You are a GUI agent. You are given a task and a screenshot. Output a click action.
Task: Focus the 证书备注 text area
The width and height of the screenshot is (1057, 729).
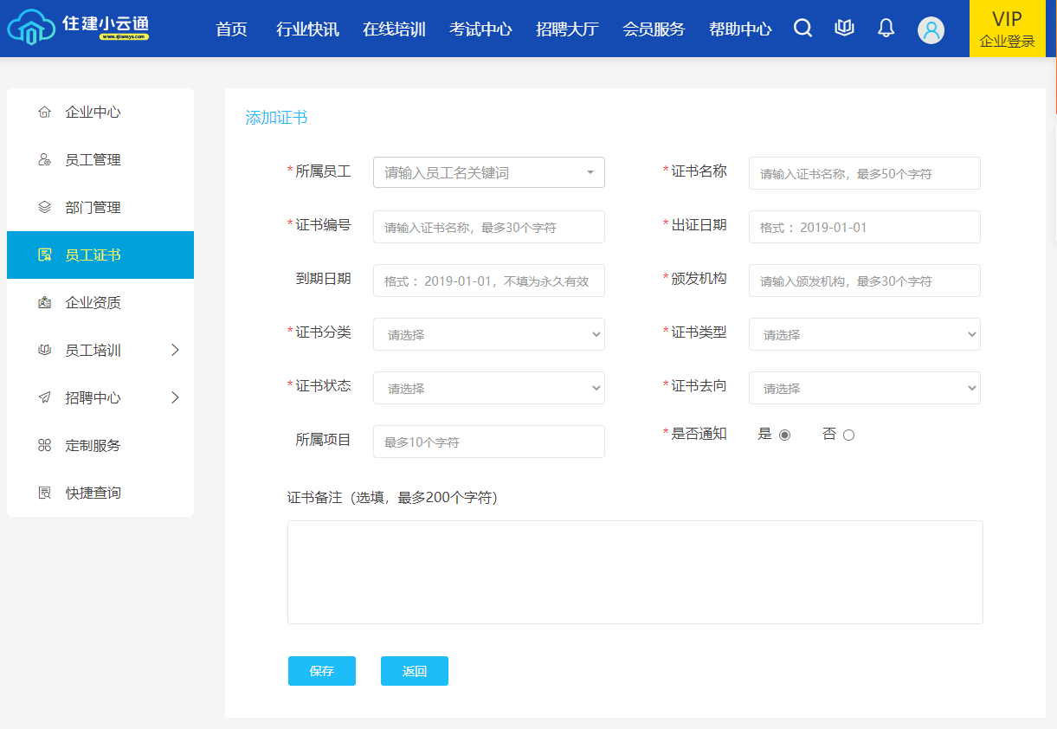click(635, 571)
